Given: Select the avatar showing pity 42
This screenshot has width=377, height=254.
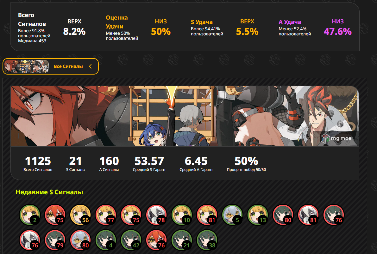Looking at the screenshot, I should click(131, 240).
